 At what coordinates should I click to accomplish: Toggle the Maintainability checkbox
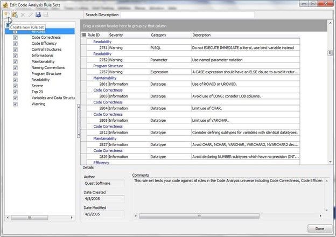coord(15,61)
